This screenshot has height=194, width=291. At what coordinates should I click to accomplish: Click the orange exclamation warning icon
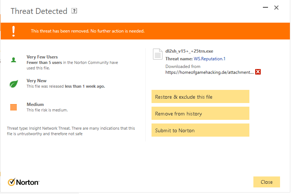pos(14,31)
